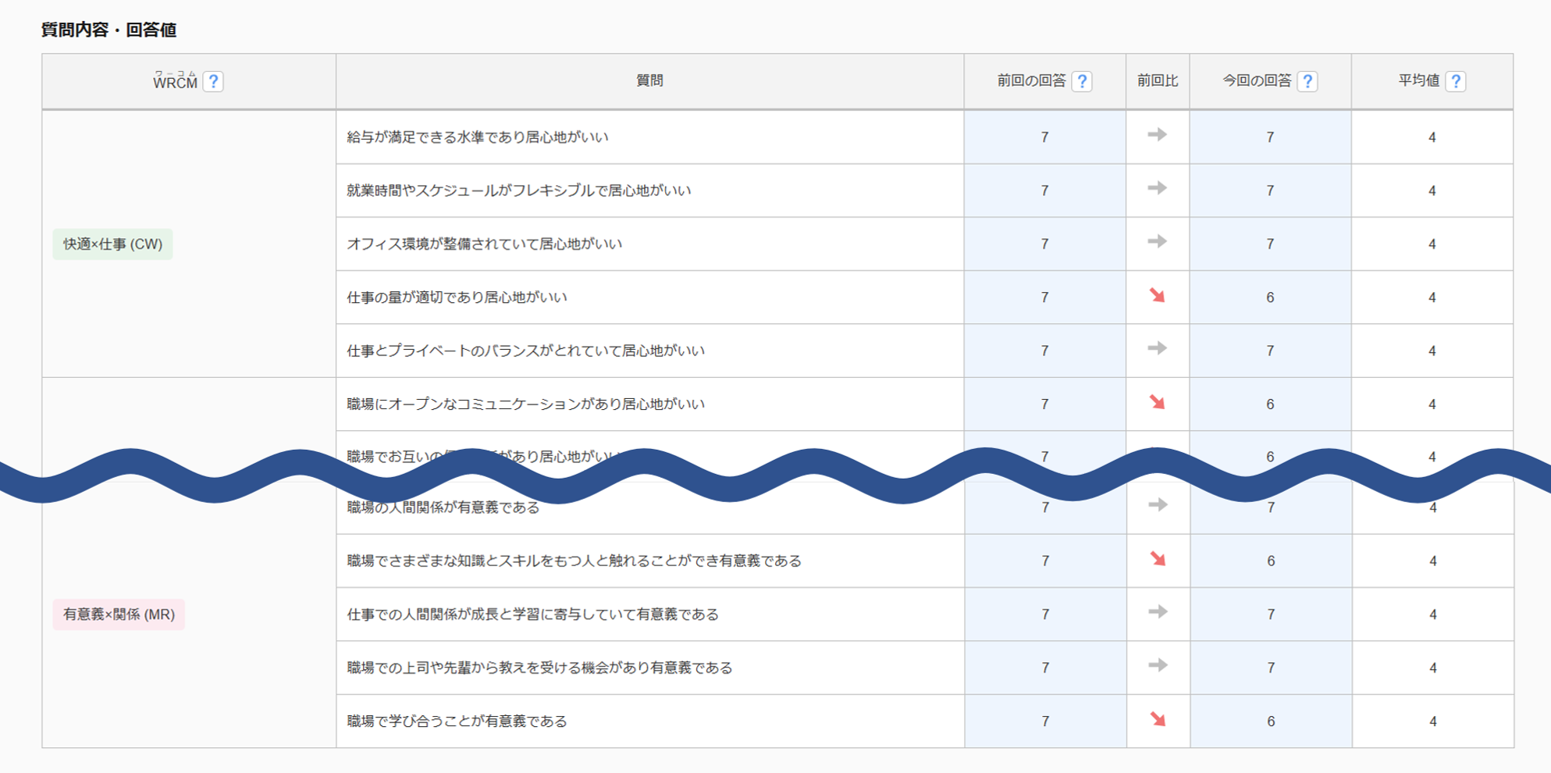This screenshot has width=1551, height=773.
Task: Select the 快適×仕事 (CW) category tag
Action: (112, 244)
